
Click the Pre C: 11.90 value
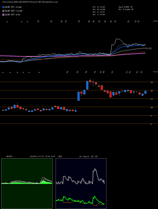coord(99,15)
